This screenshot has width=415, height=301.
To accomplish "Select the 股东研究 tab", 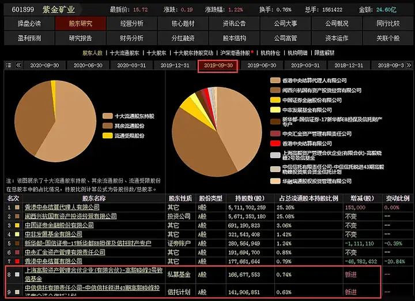I will tap(81, 24).
